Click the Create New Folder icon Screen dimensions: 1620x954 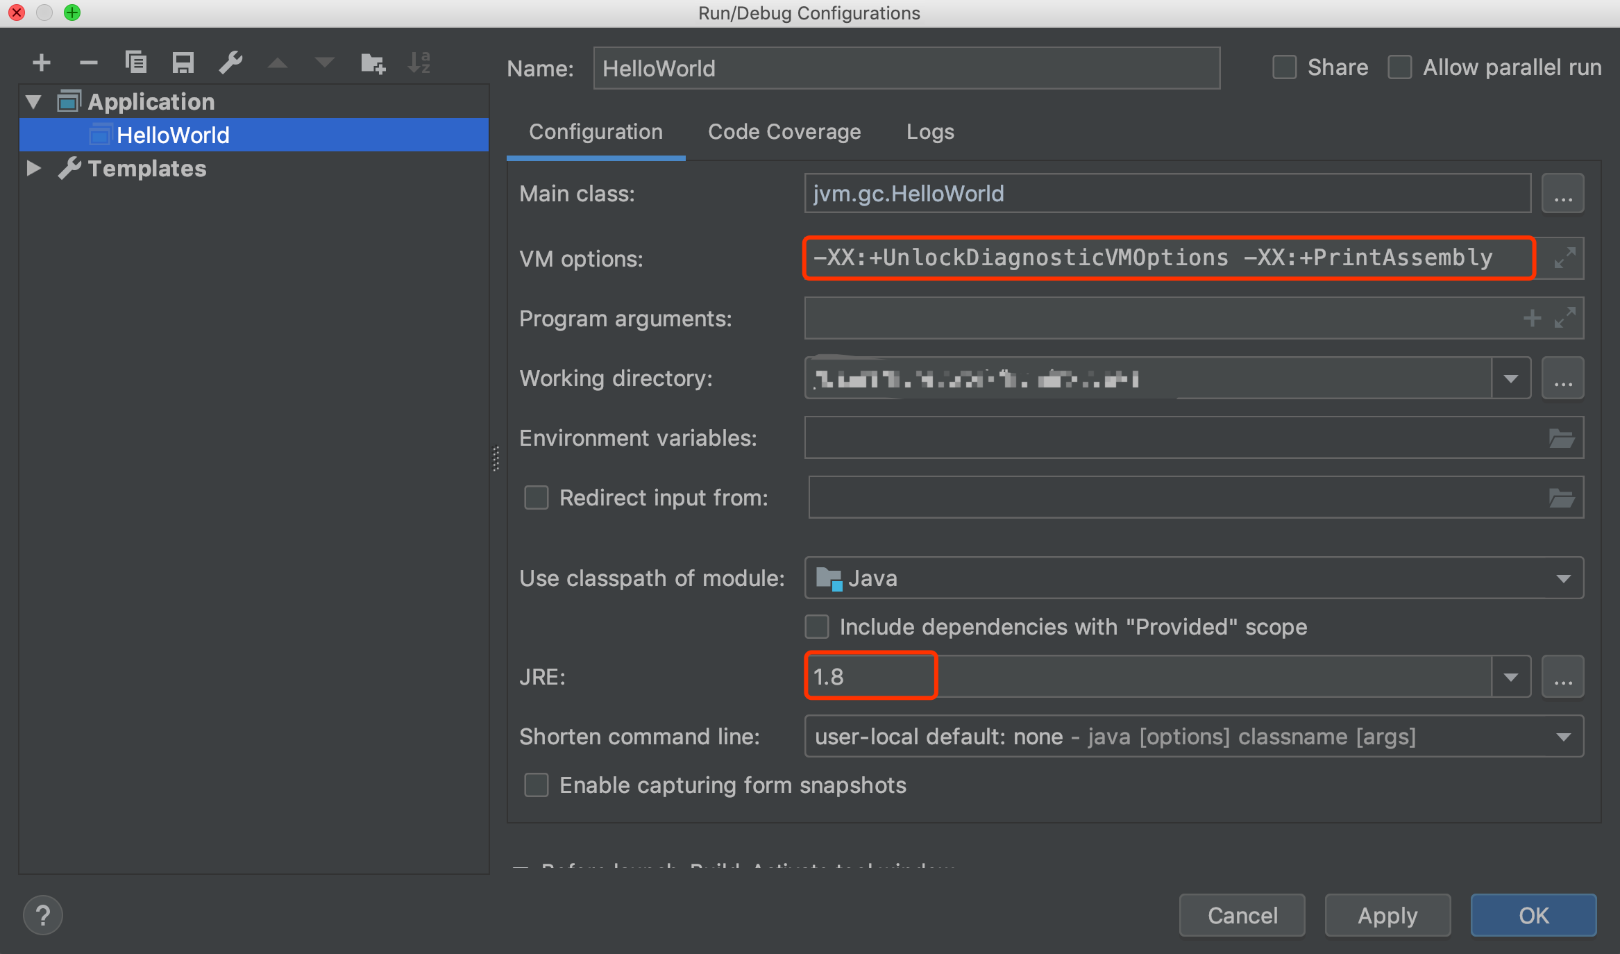point(373,63)
